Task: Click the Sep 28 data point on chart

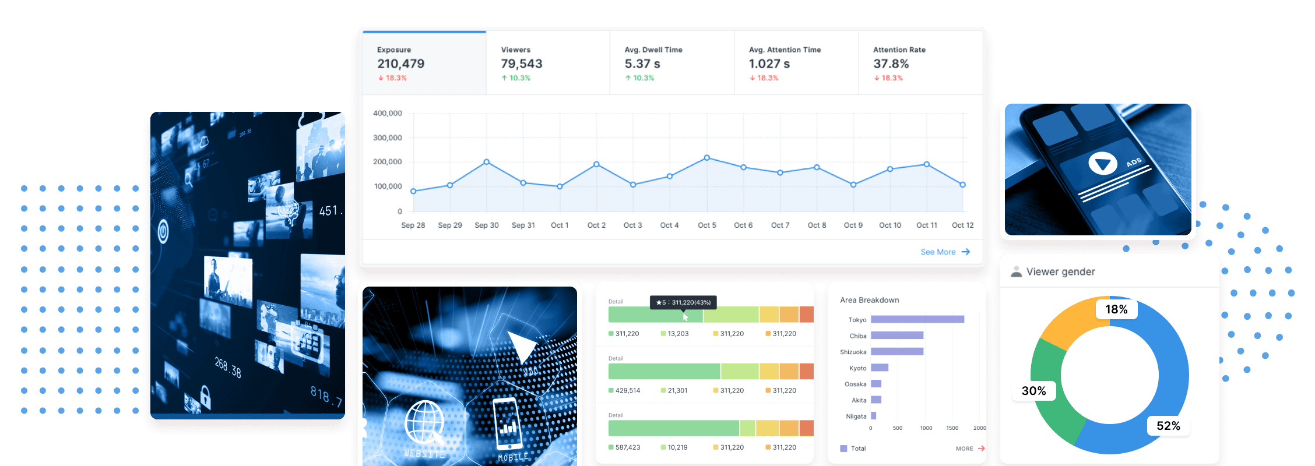Action: [413, 191]
